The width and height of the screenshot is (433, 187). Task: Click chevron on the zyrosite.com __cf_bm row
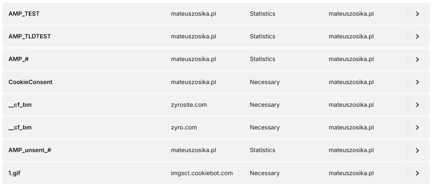pos(417,105)
